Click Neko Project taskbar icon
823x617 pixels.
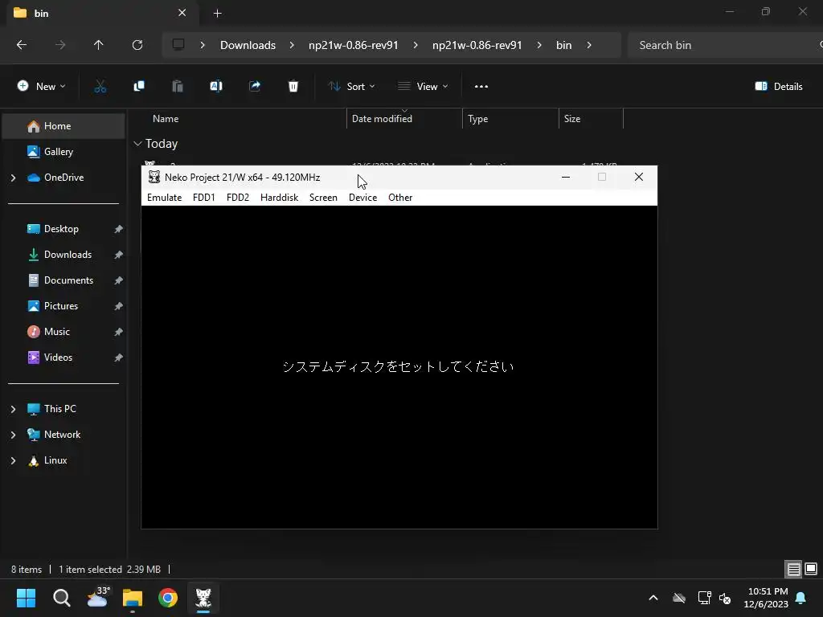click(203, 598)
